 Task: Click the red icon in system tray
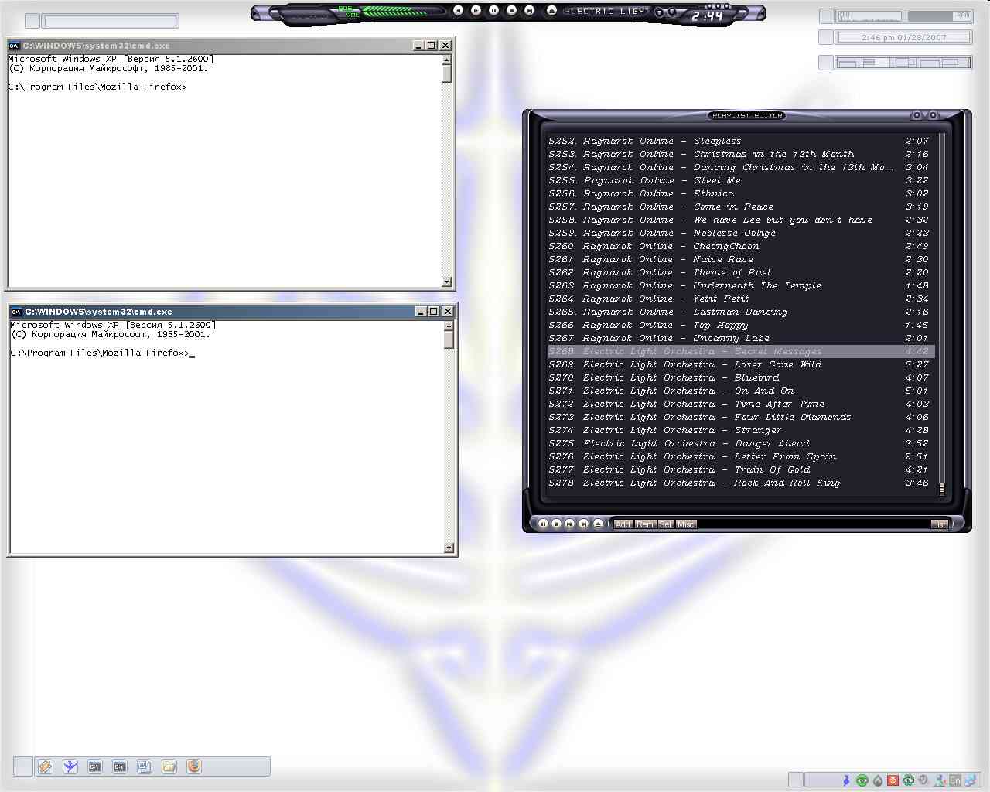893,780
